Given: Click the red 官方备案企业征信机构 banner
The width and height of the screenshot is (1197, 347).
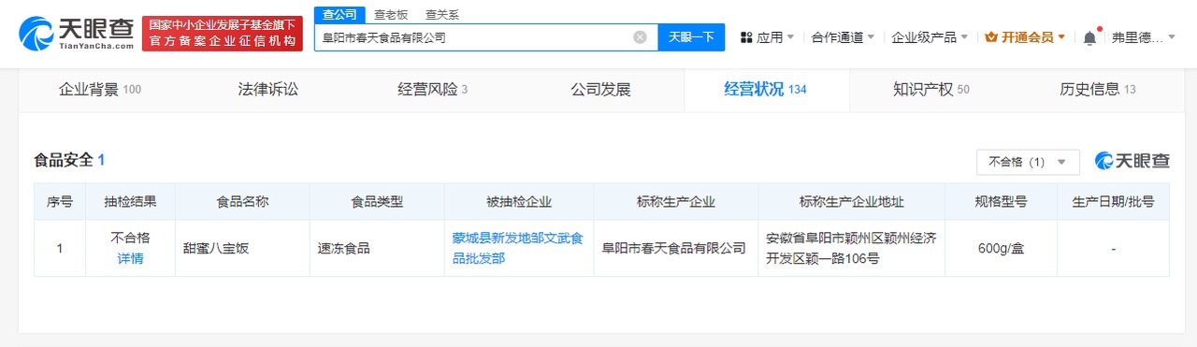Looking at the screenshot, I should [222, 35].
